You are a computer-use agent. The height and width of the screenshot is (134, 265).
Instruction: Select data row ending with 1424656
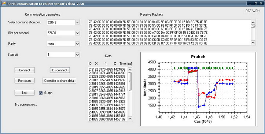pos(107,69)
